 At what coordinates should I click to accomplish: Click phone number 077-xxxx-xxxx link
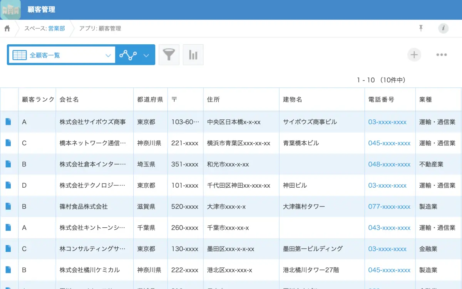coord(389,207)
